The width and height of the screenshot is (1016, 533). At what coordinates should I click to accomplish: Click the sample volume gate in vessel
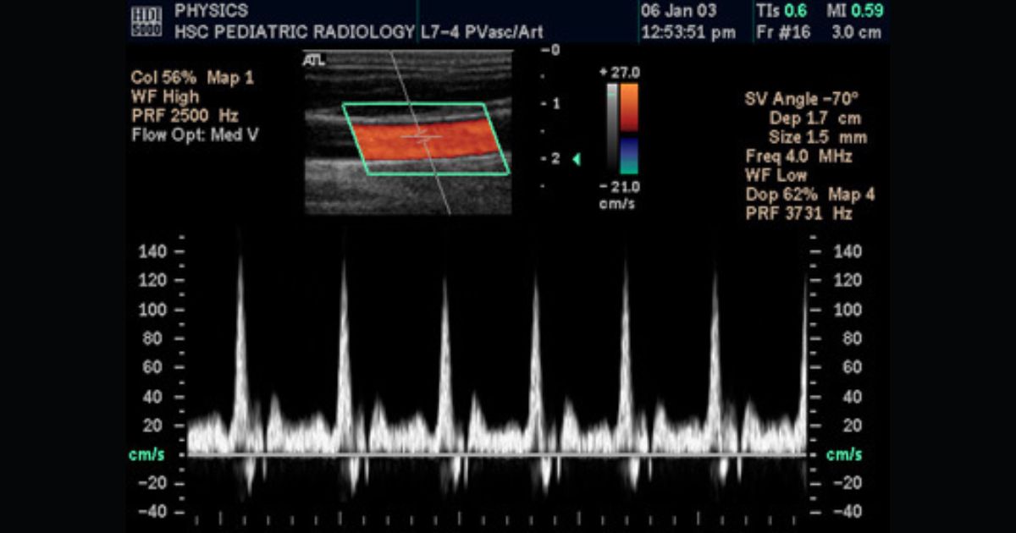click(421, 135)
